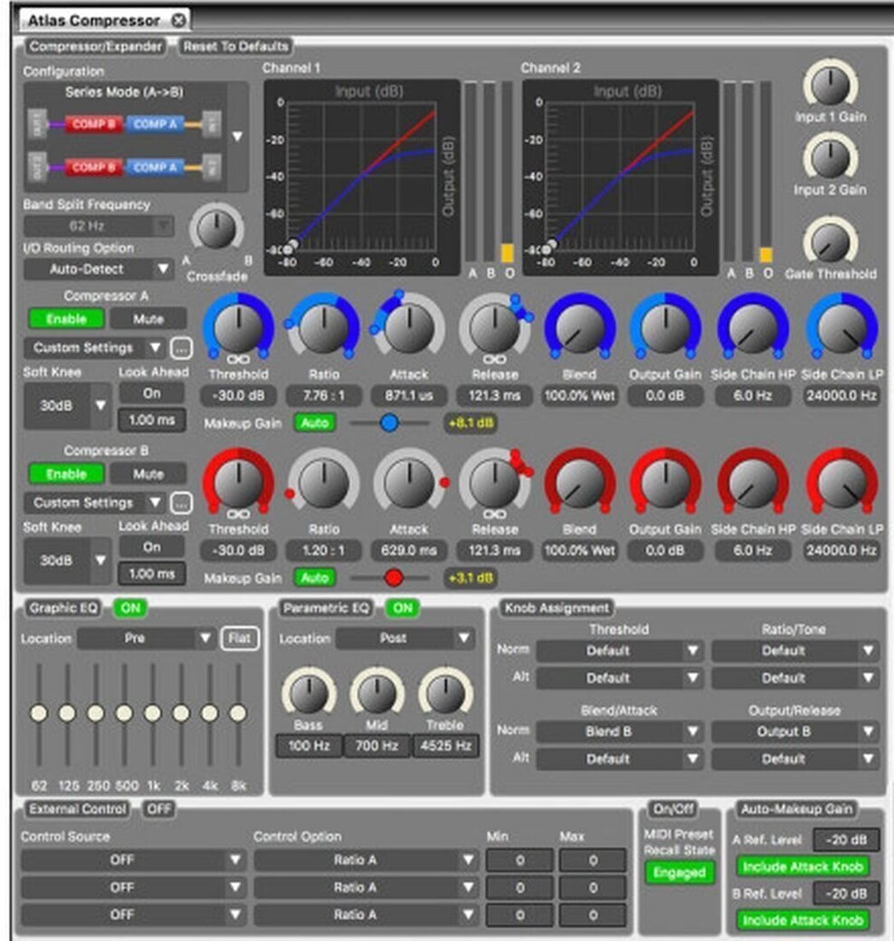Screen dimensions: 894x941
Task: Click Compressor A blue Threshold knob
Action: [238, 326]
